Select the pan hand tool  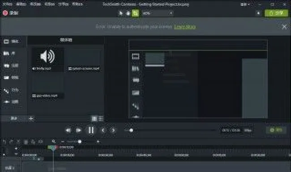point(128,13)
